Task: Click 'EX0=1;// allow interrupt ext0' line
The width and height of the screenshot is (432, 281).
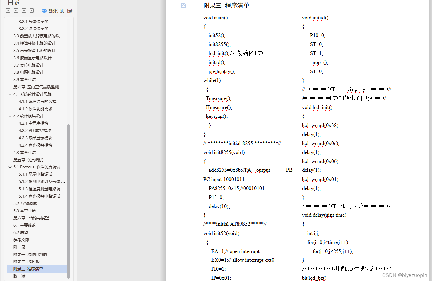Action: click(243, 260)
